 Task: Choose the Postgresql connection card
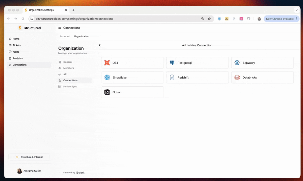click(x=197, y=63)
